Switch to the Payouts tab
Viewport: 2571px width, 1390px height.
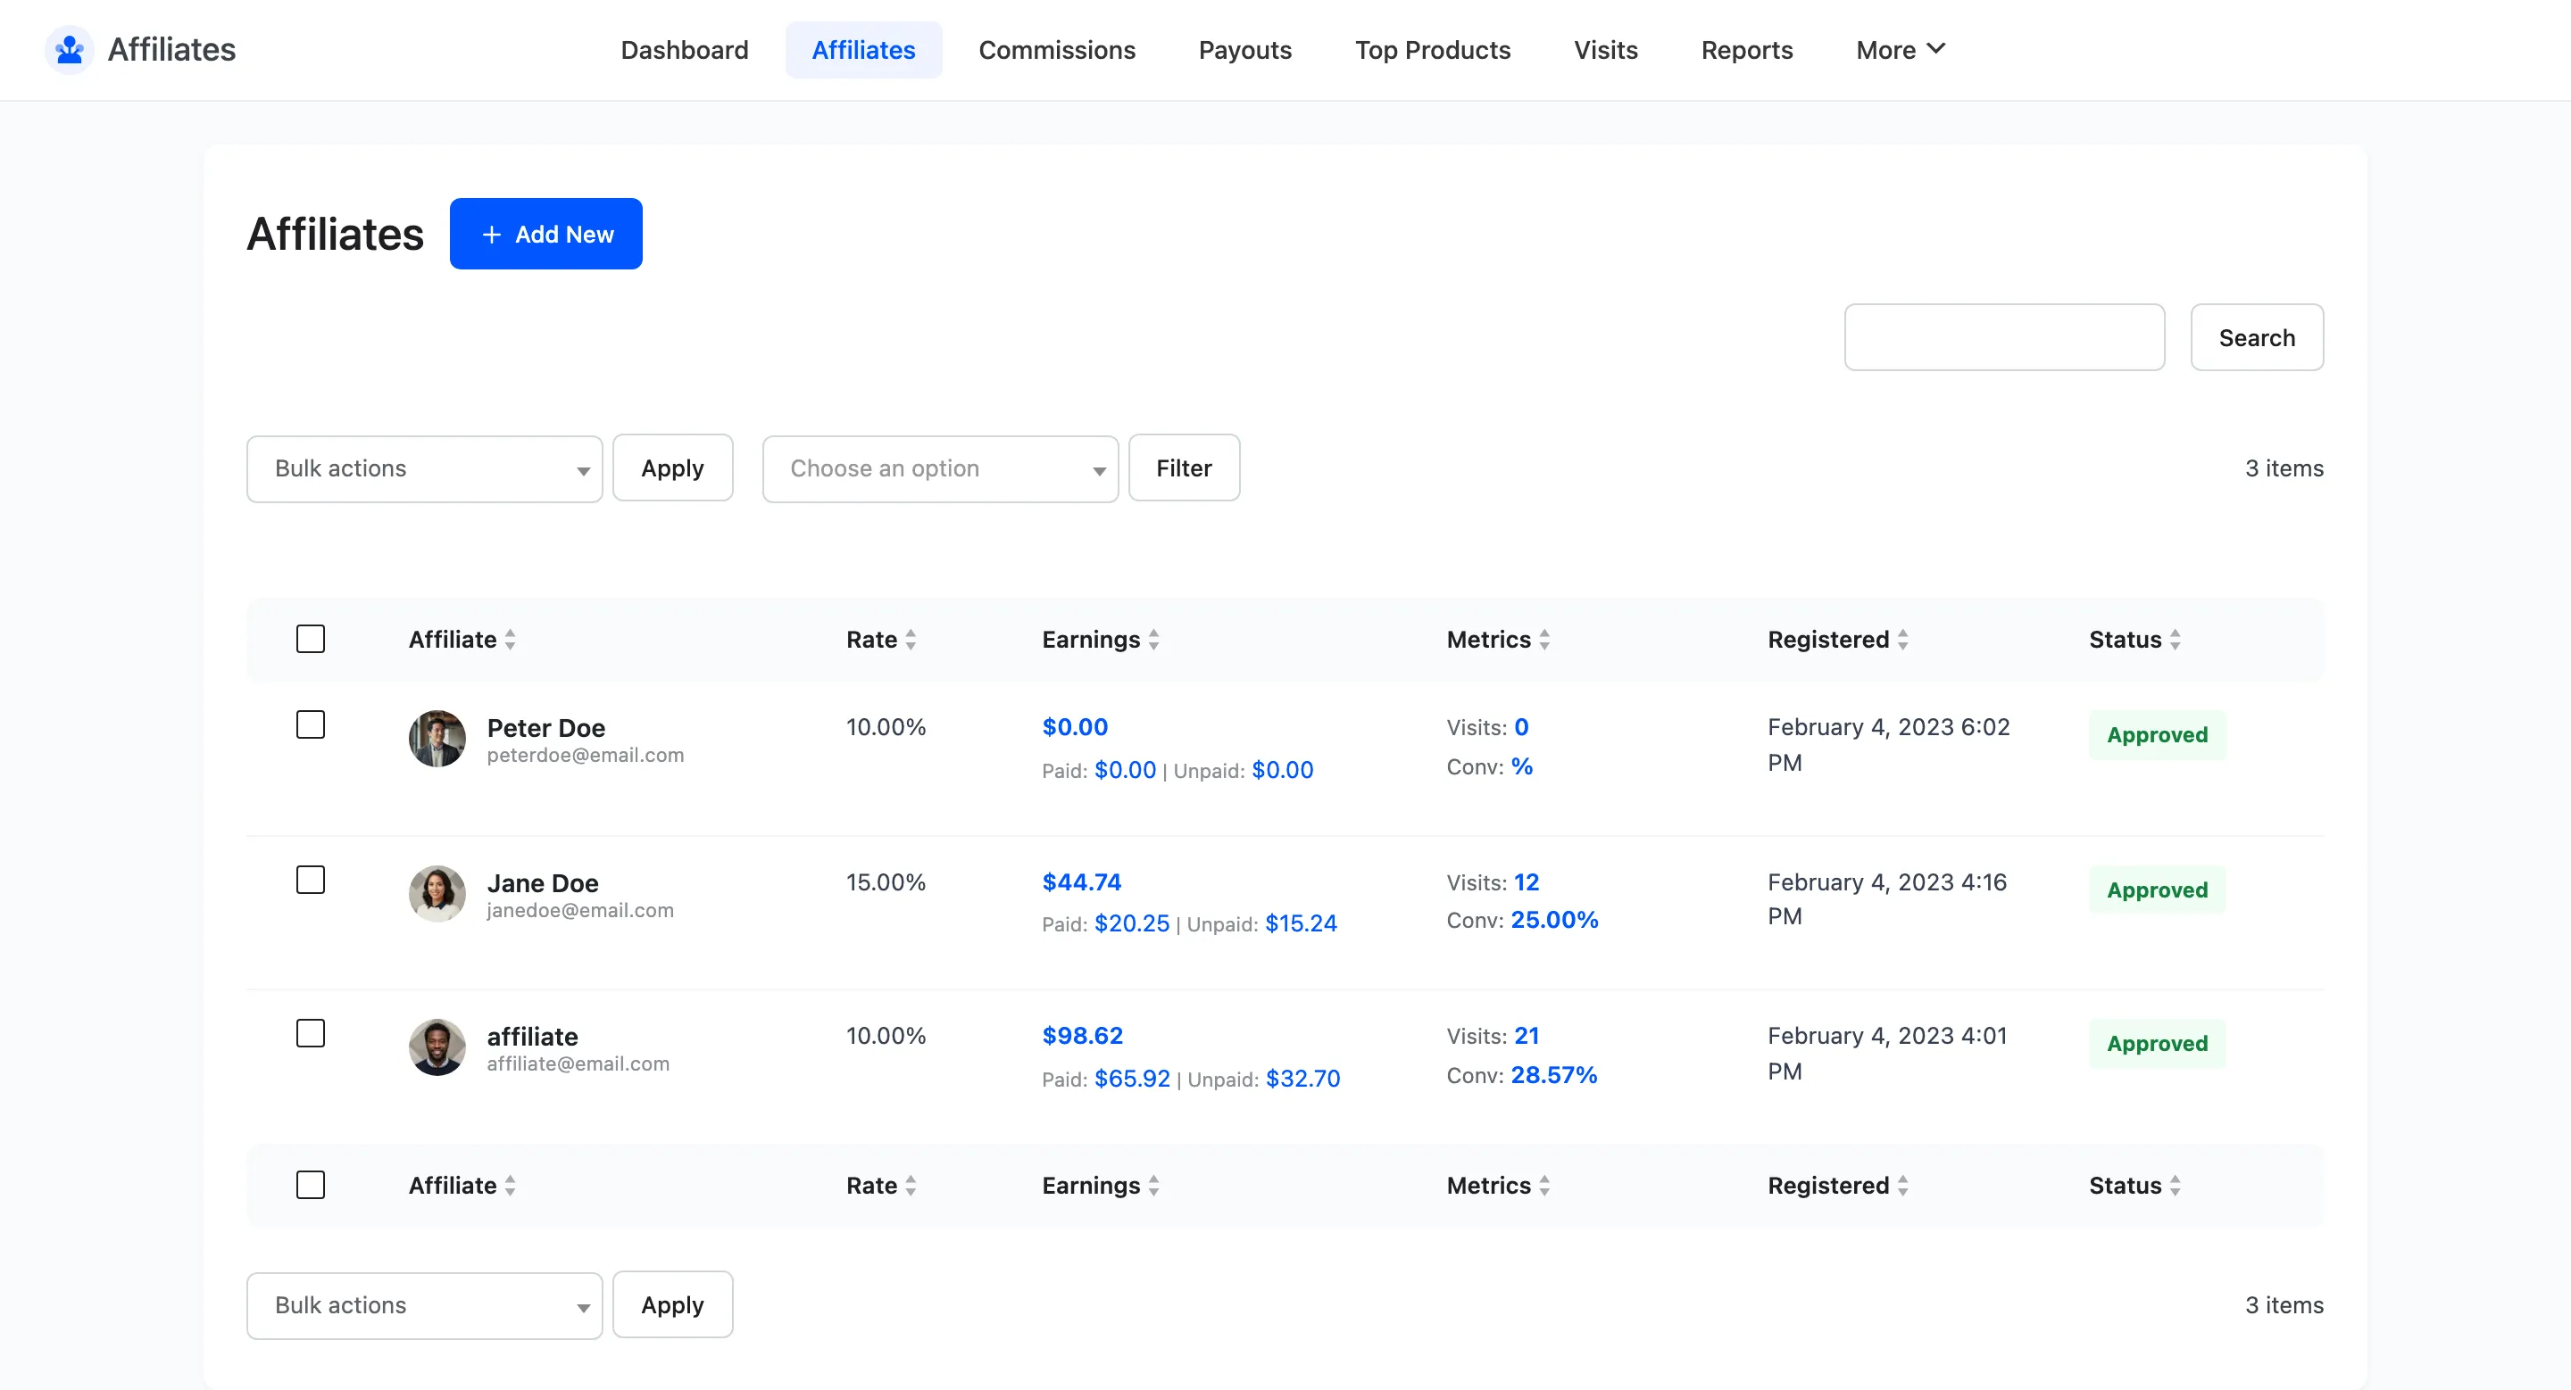coord(1244,50)
